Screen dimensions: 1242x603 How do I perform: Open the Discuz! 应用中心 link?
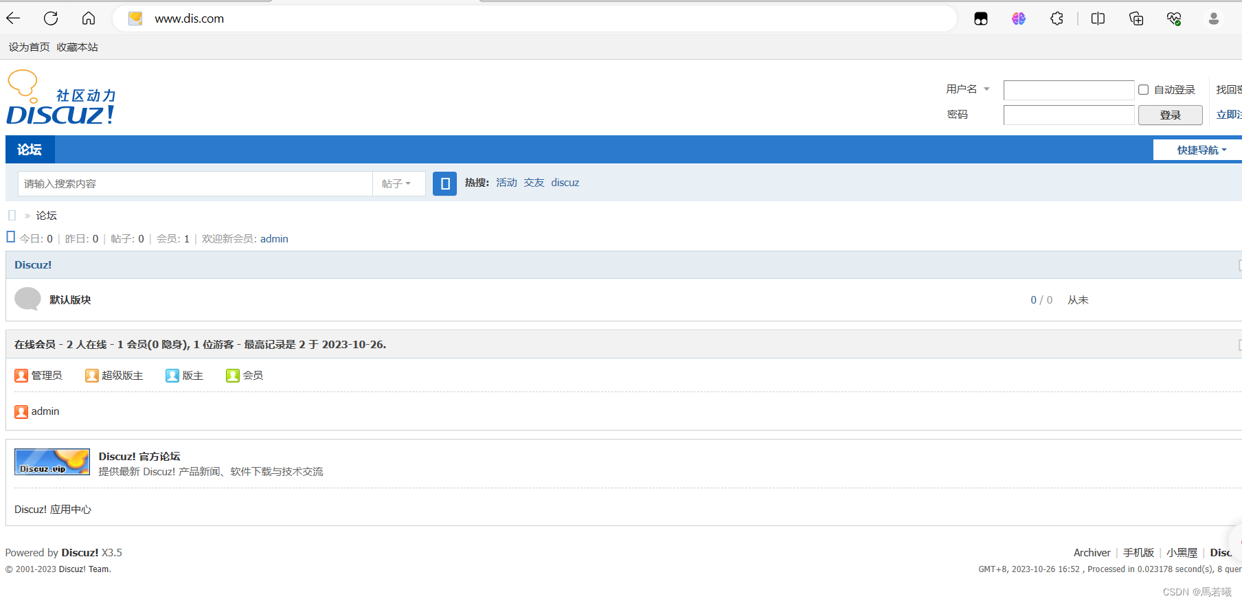click(53, 510)
